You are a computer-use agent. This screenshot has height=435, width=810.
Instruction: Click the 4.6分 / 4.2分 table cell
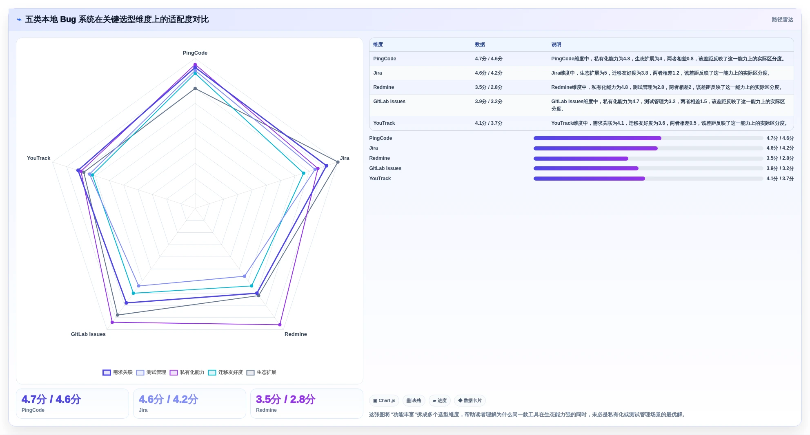[489, 73]
